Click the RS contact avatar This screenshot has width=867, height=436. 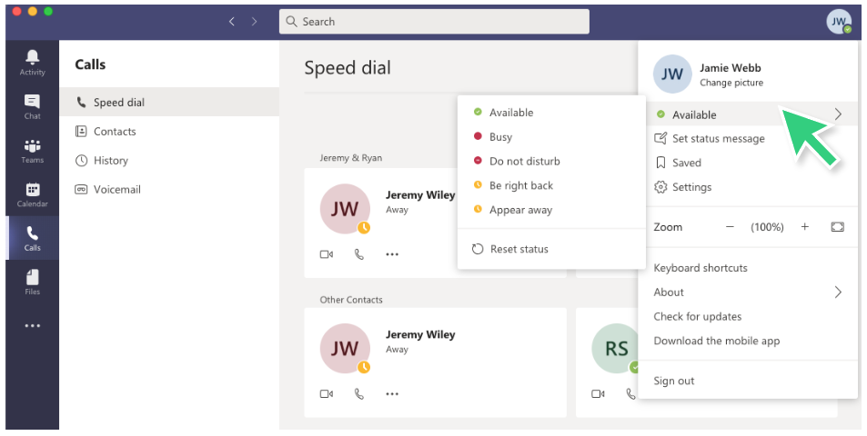616,348
